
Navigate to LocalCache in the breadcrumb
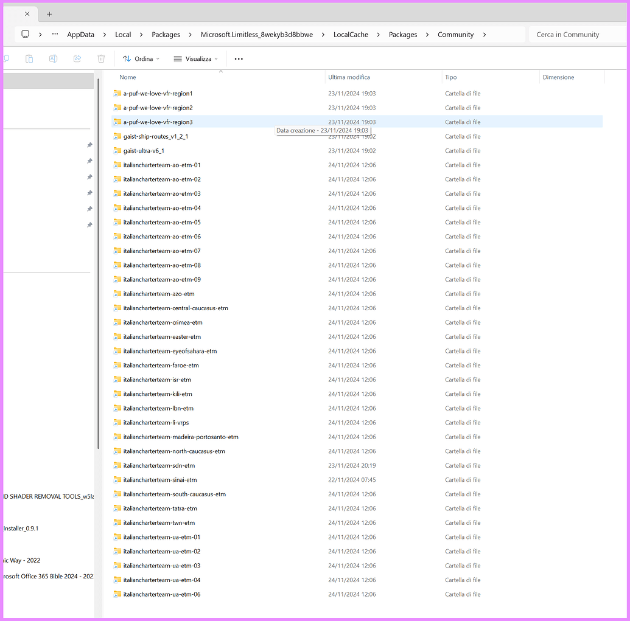tap(351, 35)
